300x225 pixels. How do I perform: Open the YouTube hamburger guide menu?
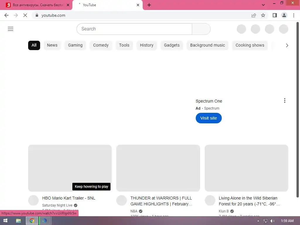tap(11, 29)
